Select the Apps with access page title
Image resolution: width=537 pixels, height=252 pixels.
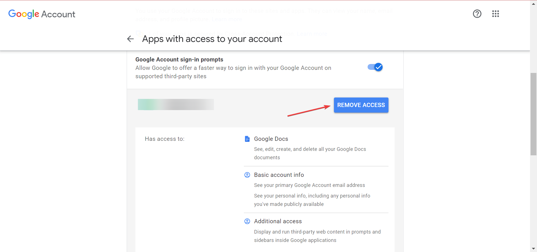[212, 39]
